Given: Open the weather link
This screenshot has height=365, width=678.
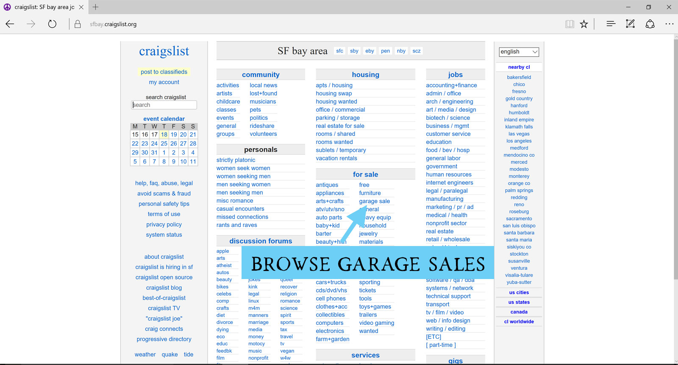Looking at the screenshot, I should [x=145, y=354].
